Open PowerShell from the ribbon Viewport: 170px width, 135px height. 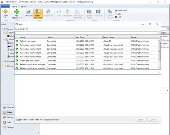(121, 10)
